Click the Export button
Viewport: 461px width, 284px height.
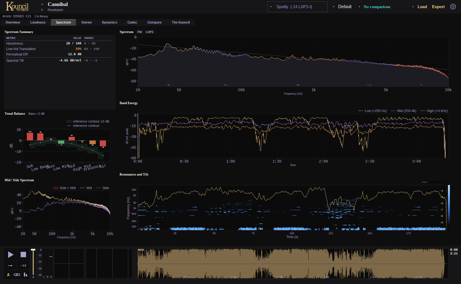point(438,7)
